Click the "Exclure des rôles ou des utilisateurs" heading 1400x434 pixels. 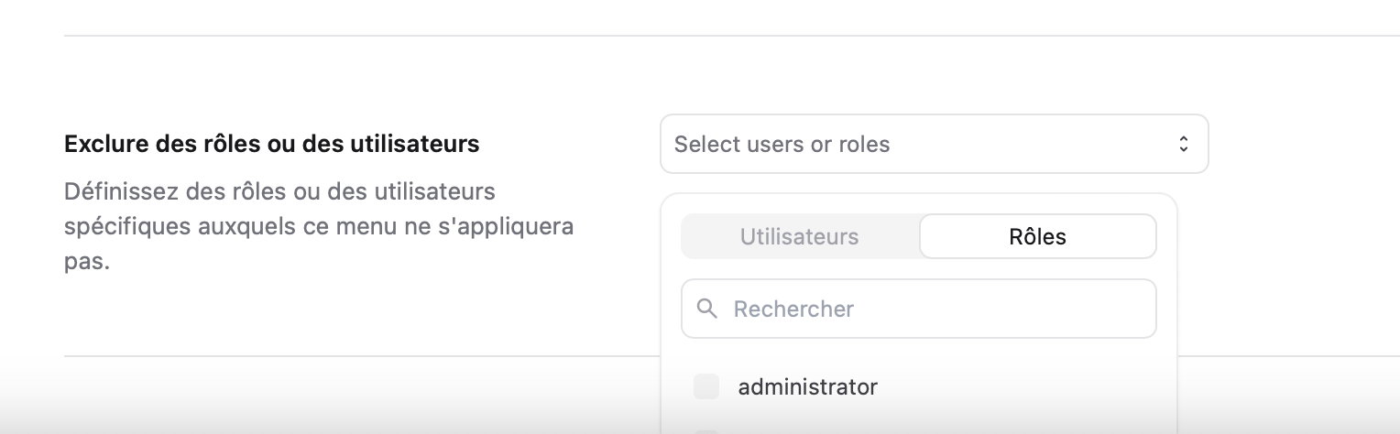coord(272,144)
